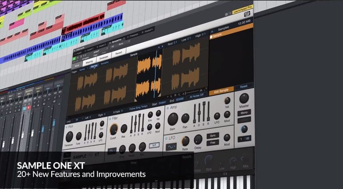Click the Amp Pan knob

tap(185, 118)
